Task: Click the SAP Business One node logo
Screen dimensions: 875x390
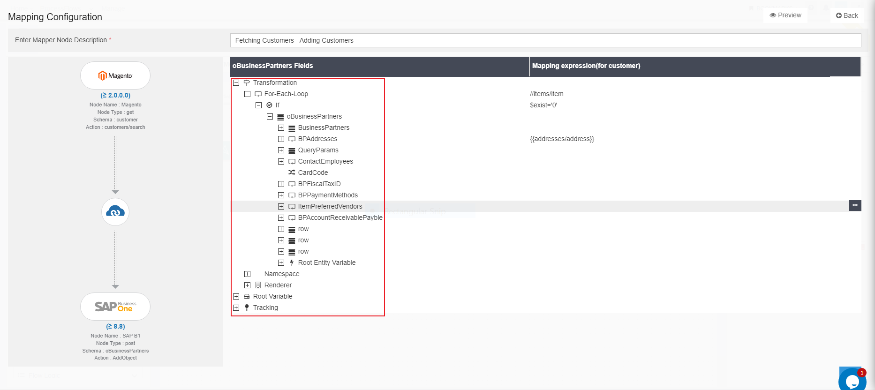Action: [x=115, y=307]
